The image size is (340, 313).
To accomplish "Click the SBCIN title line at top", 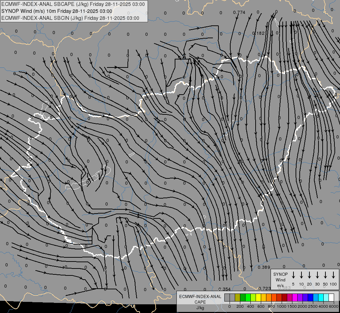I will 70,18.
